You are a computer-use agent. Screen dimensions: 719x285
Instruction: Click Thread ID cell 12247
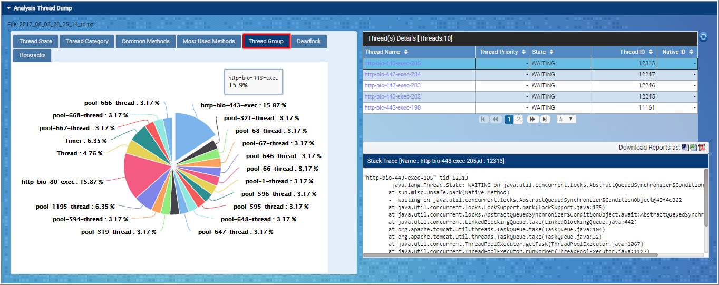pyautogui.click(x=624, y=74)
